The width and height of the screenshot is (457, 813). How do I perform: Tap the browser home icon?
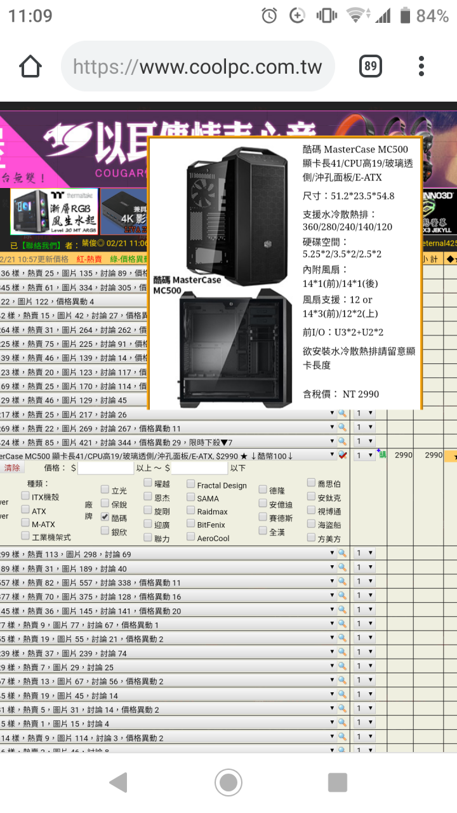point(30,67)
